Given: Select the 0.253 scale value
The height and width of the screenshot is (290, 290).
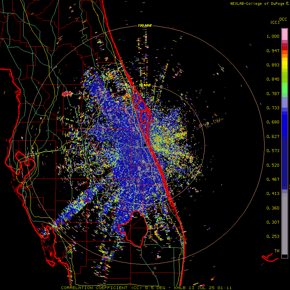Looking at the screenshot, I should coord(273,237).
